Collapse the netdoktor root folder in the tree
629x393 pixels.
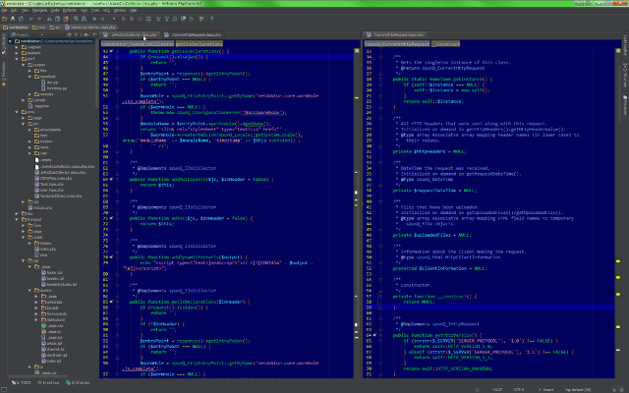11,42
